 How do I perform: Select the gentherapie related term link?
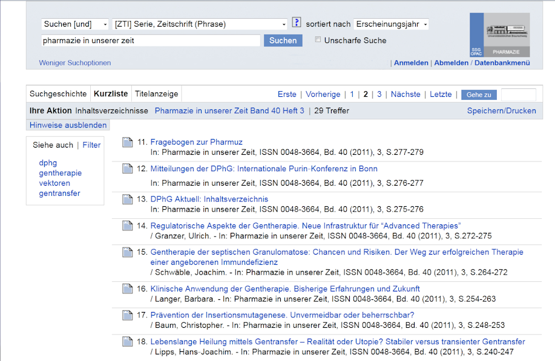[x=61, y=173]
